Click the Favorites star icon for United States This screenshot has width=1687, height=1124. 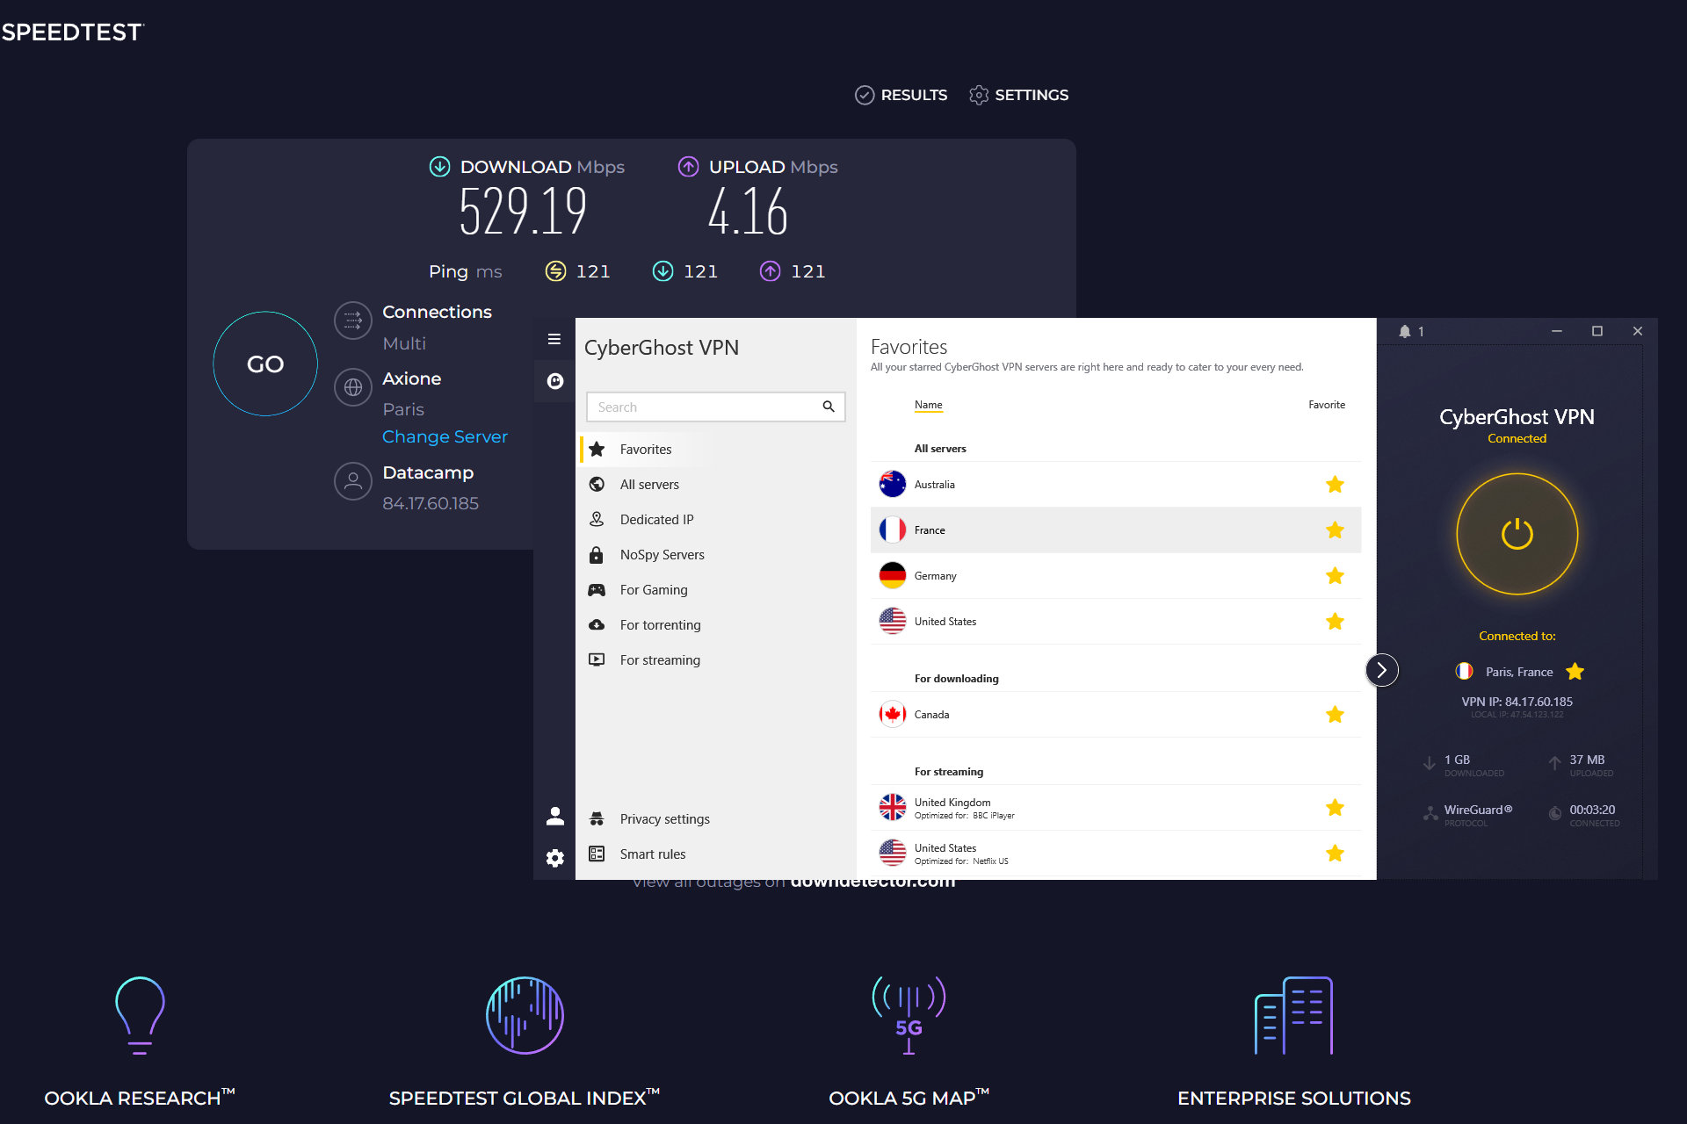(1336, 621)
